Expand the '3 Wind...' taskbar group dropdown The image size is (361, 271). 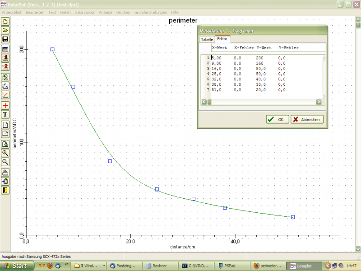click(104, 266)
